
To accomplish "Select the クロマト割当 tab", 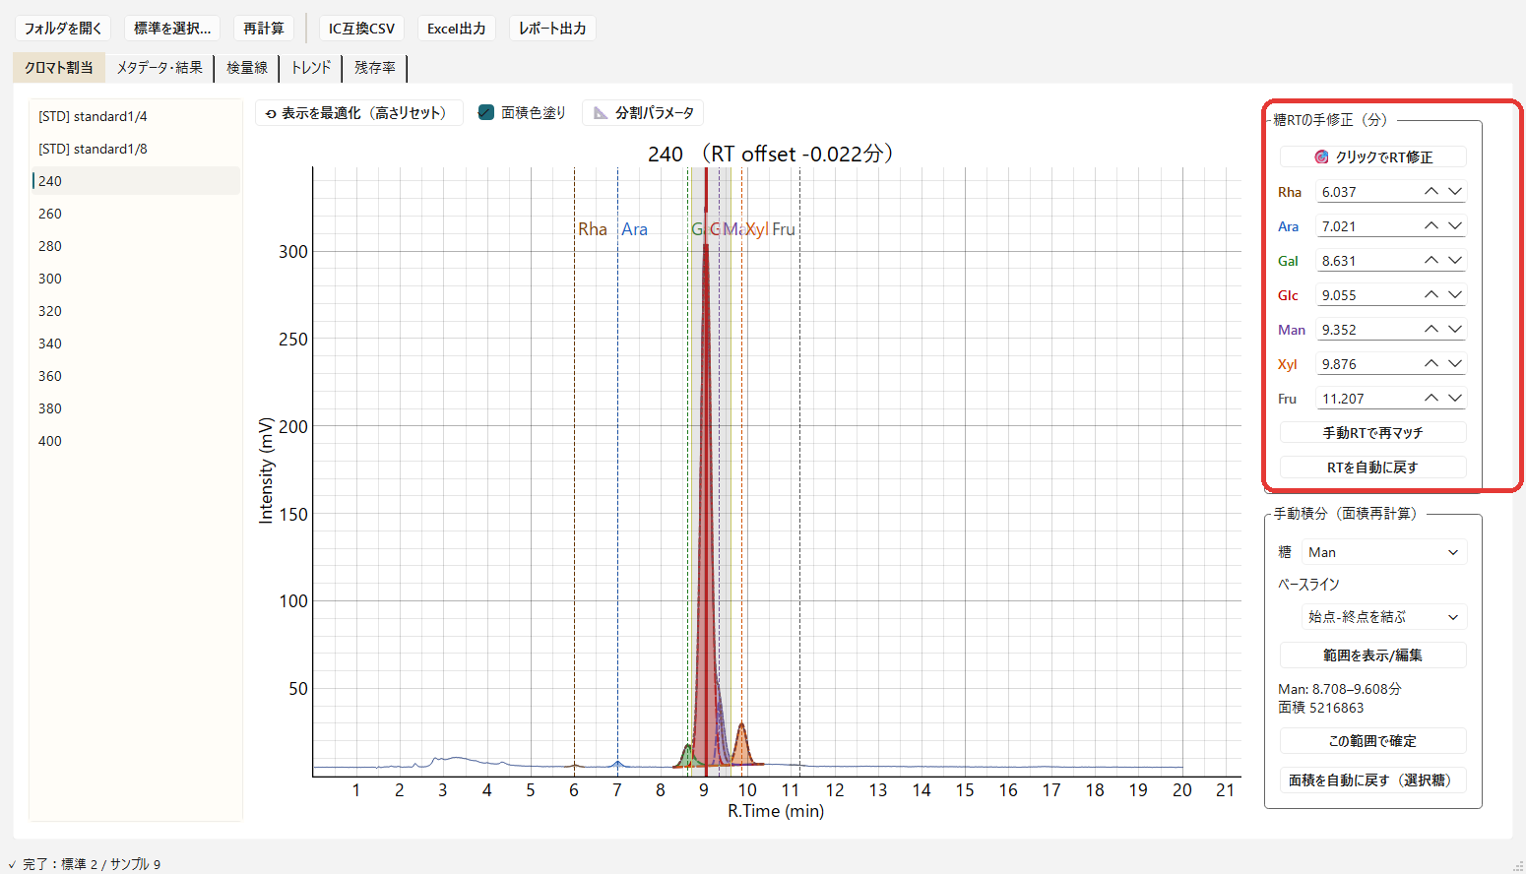I will click(59, 68).
